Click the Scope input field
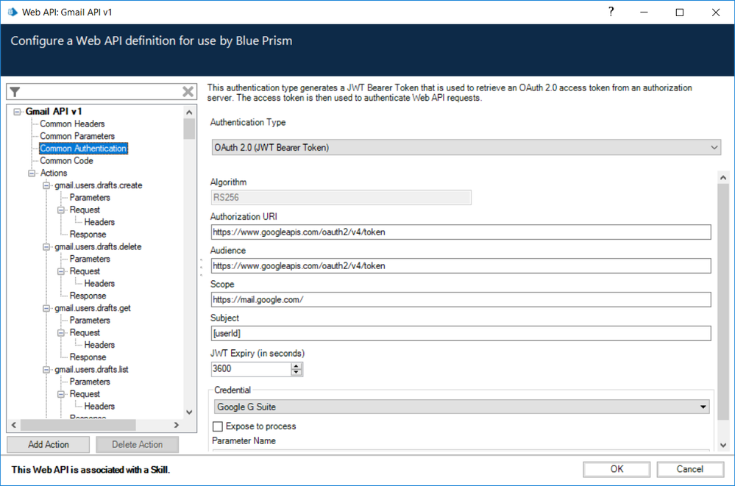This screenshot has width=735, height=486. [x=461, y=300]
